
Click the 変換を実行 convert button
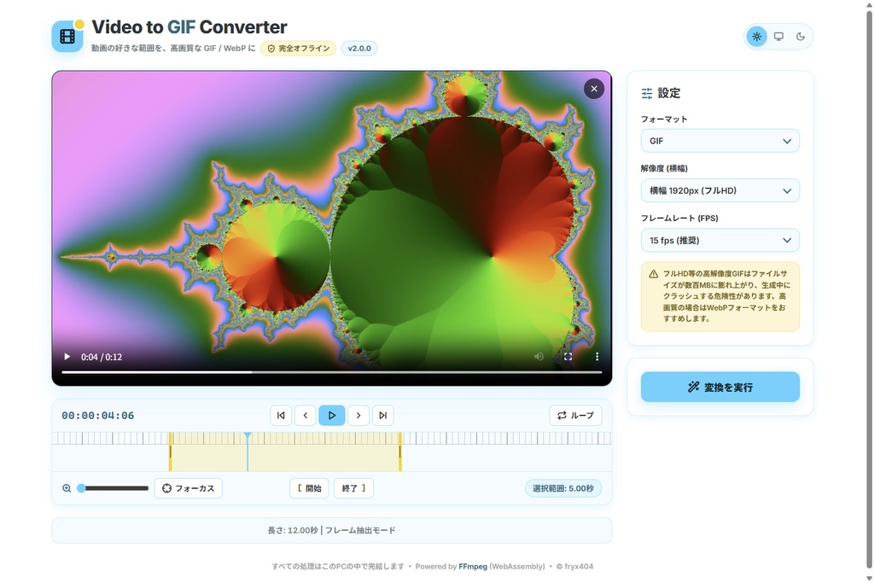pos(720,387)
